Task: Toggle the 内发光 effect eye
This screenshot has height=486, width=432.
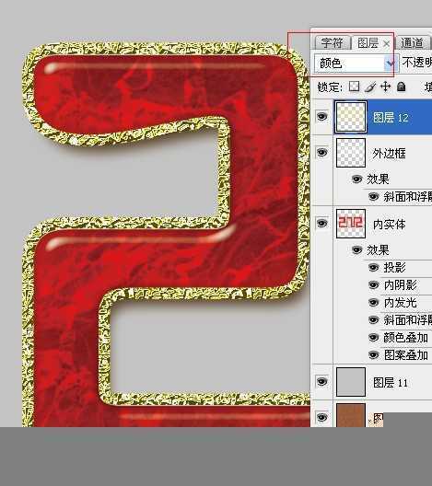Action: tap(373, 302)
